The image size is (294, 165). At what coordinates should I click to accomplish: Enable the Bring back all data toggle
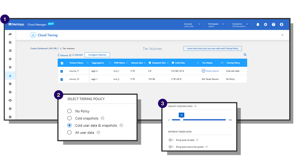(171, 140)
